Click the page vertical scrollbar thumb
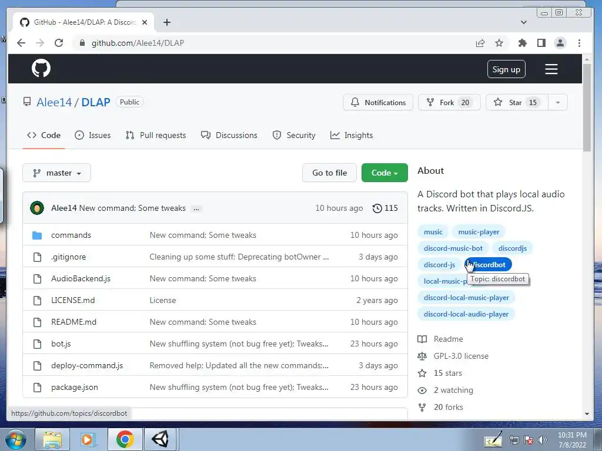The image size is (602, 451). (586, 108)
